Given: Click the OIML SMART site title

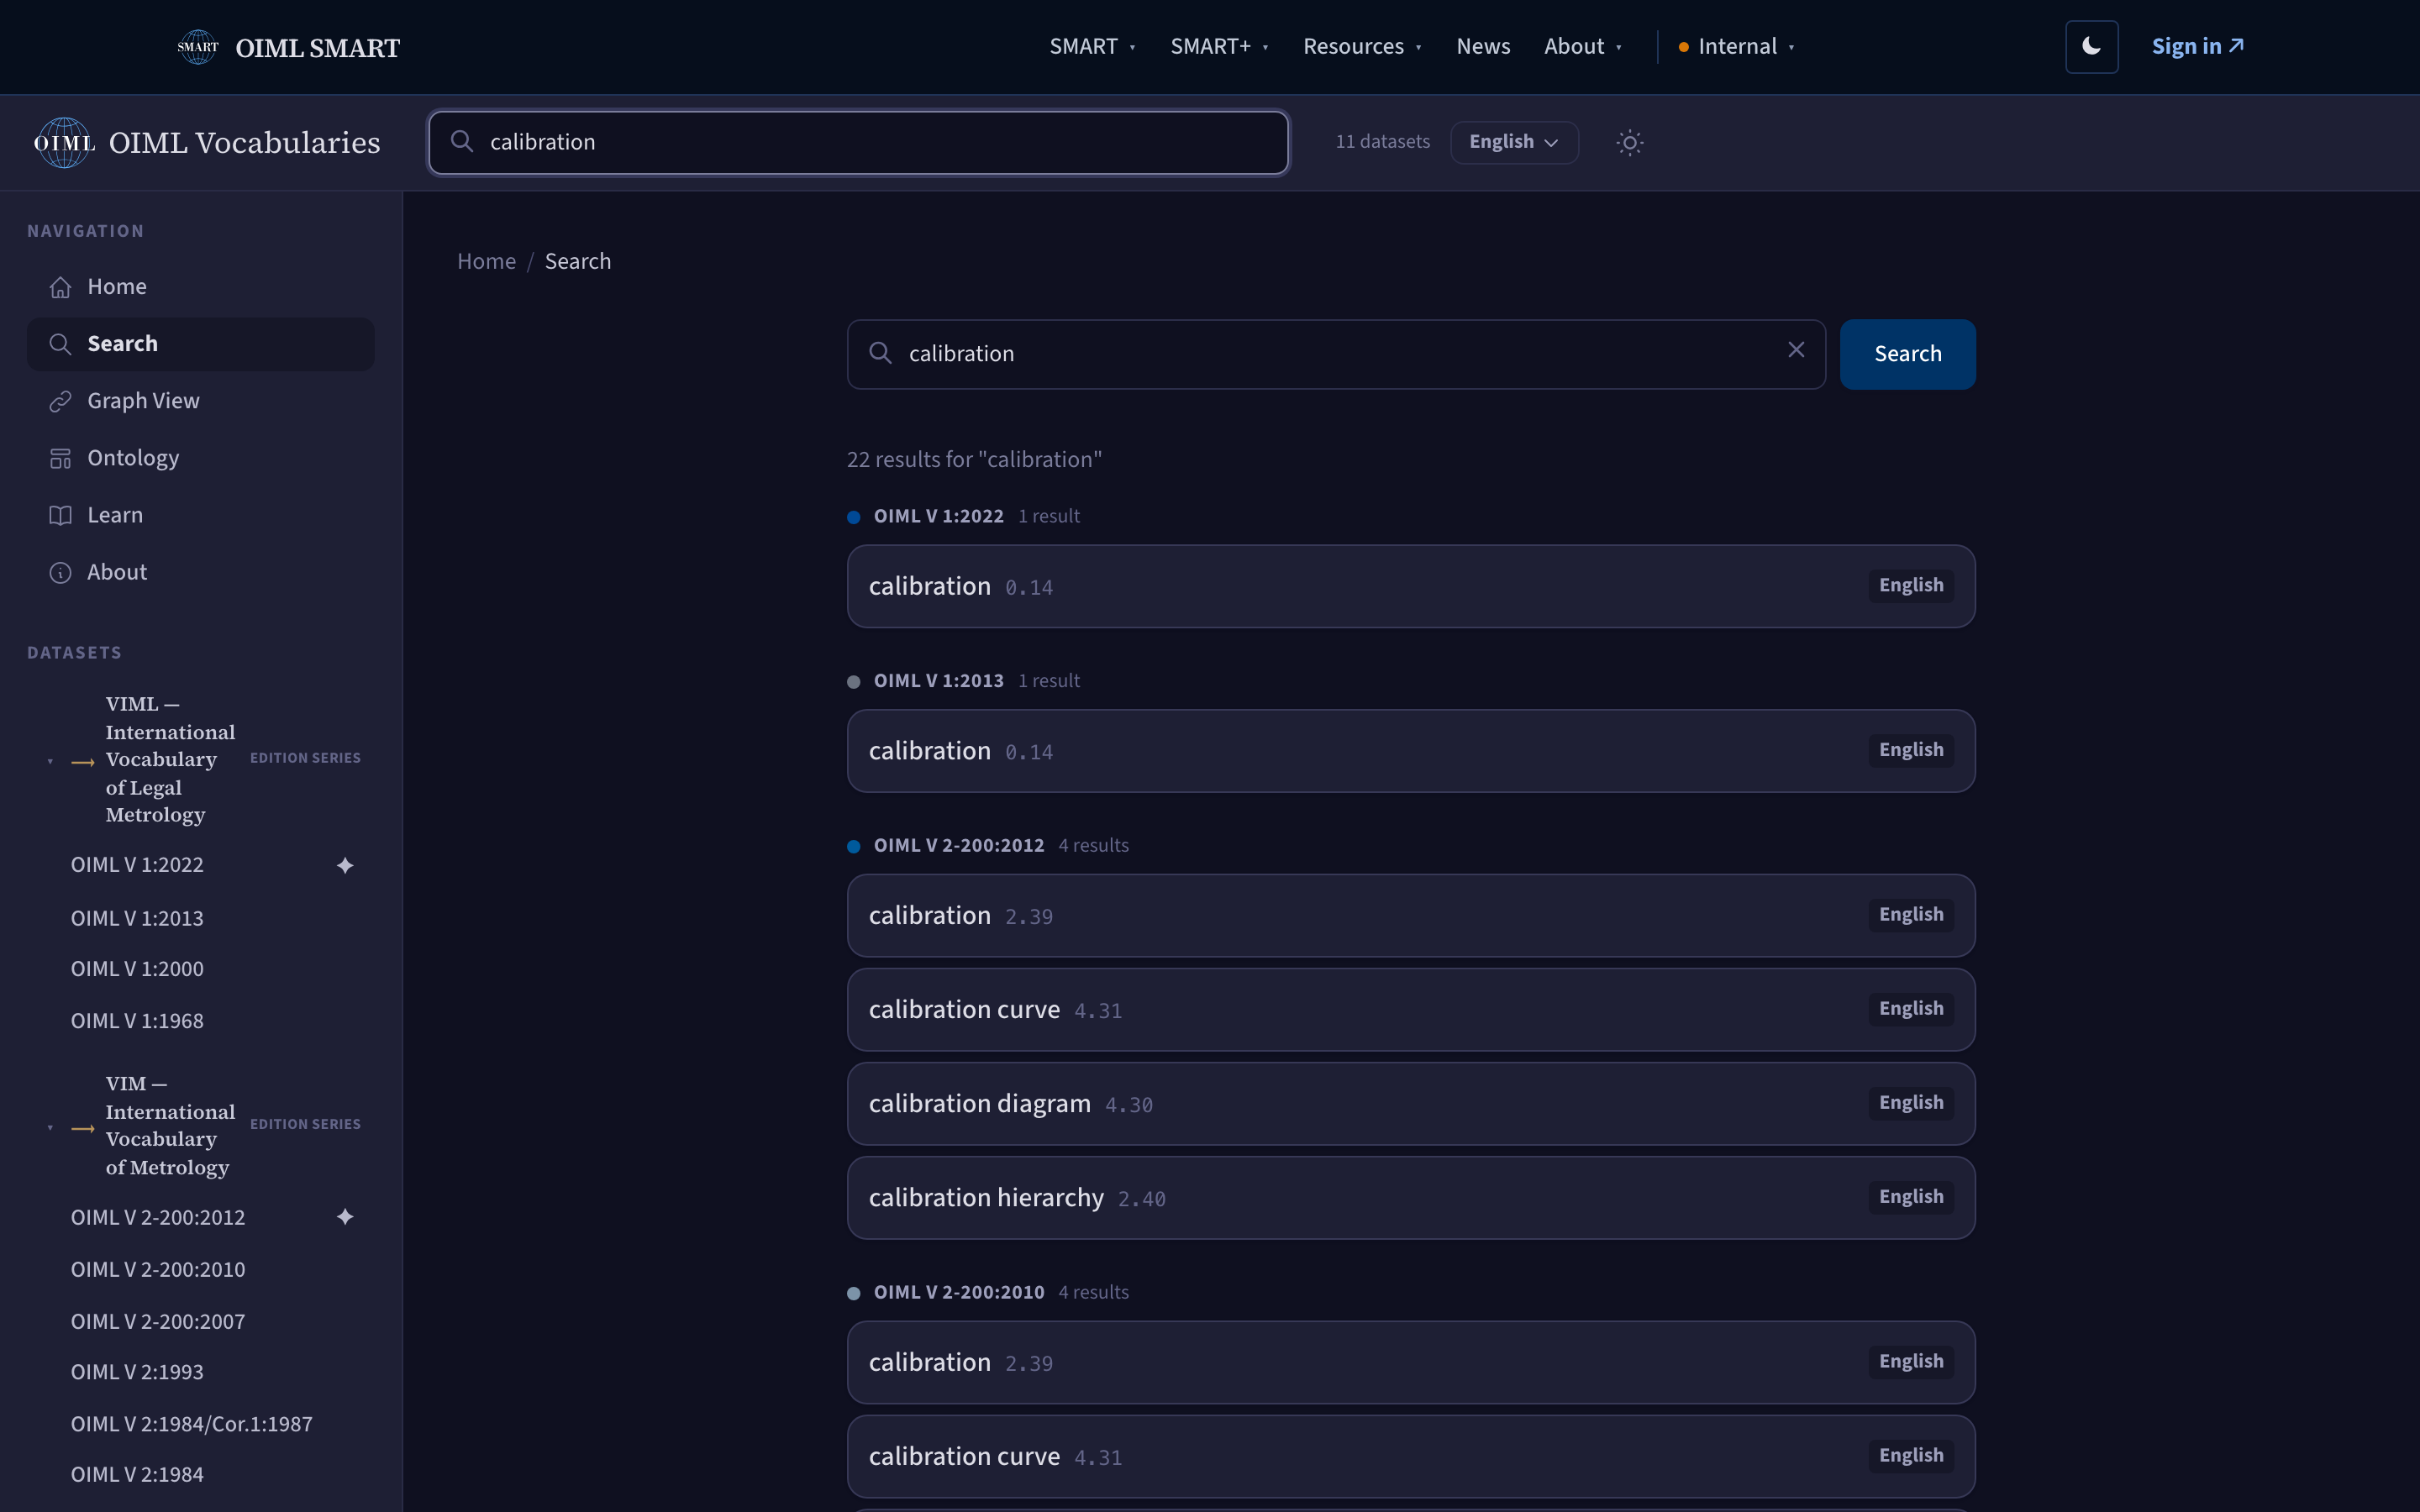Looking at the screenshot, I should 317,48.
